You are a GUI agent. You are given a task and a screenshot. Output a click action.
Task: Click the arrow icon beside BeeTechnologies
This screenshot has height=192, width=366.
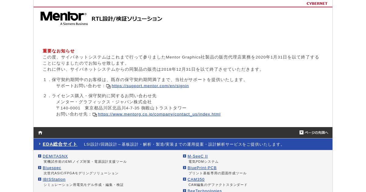point(185,190)
